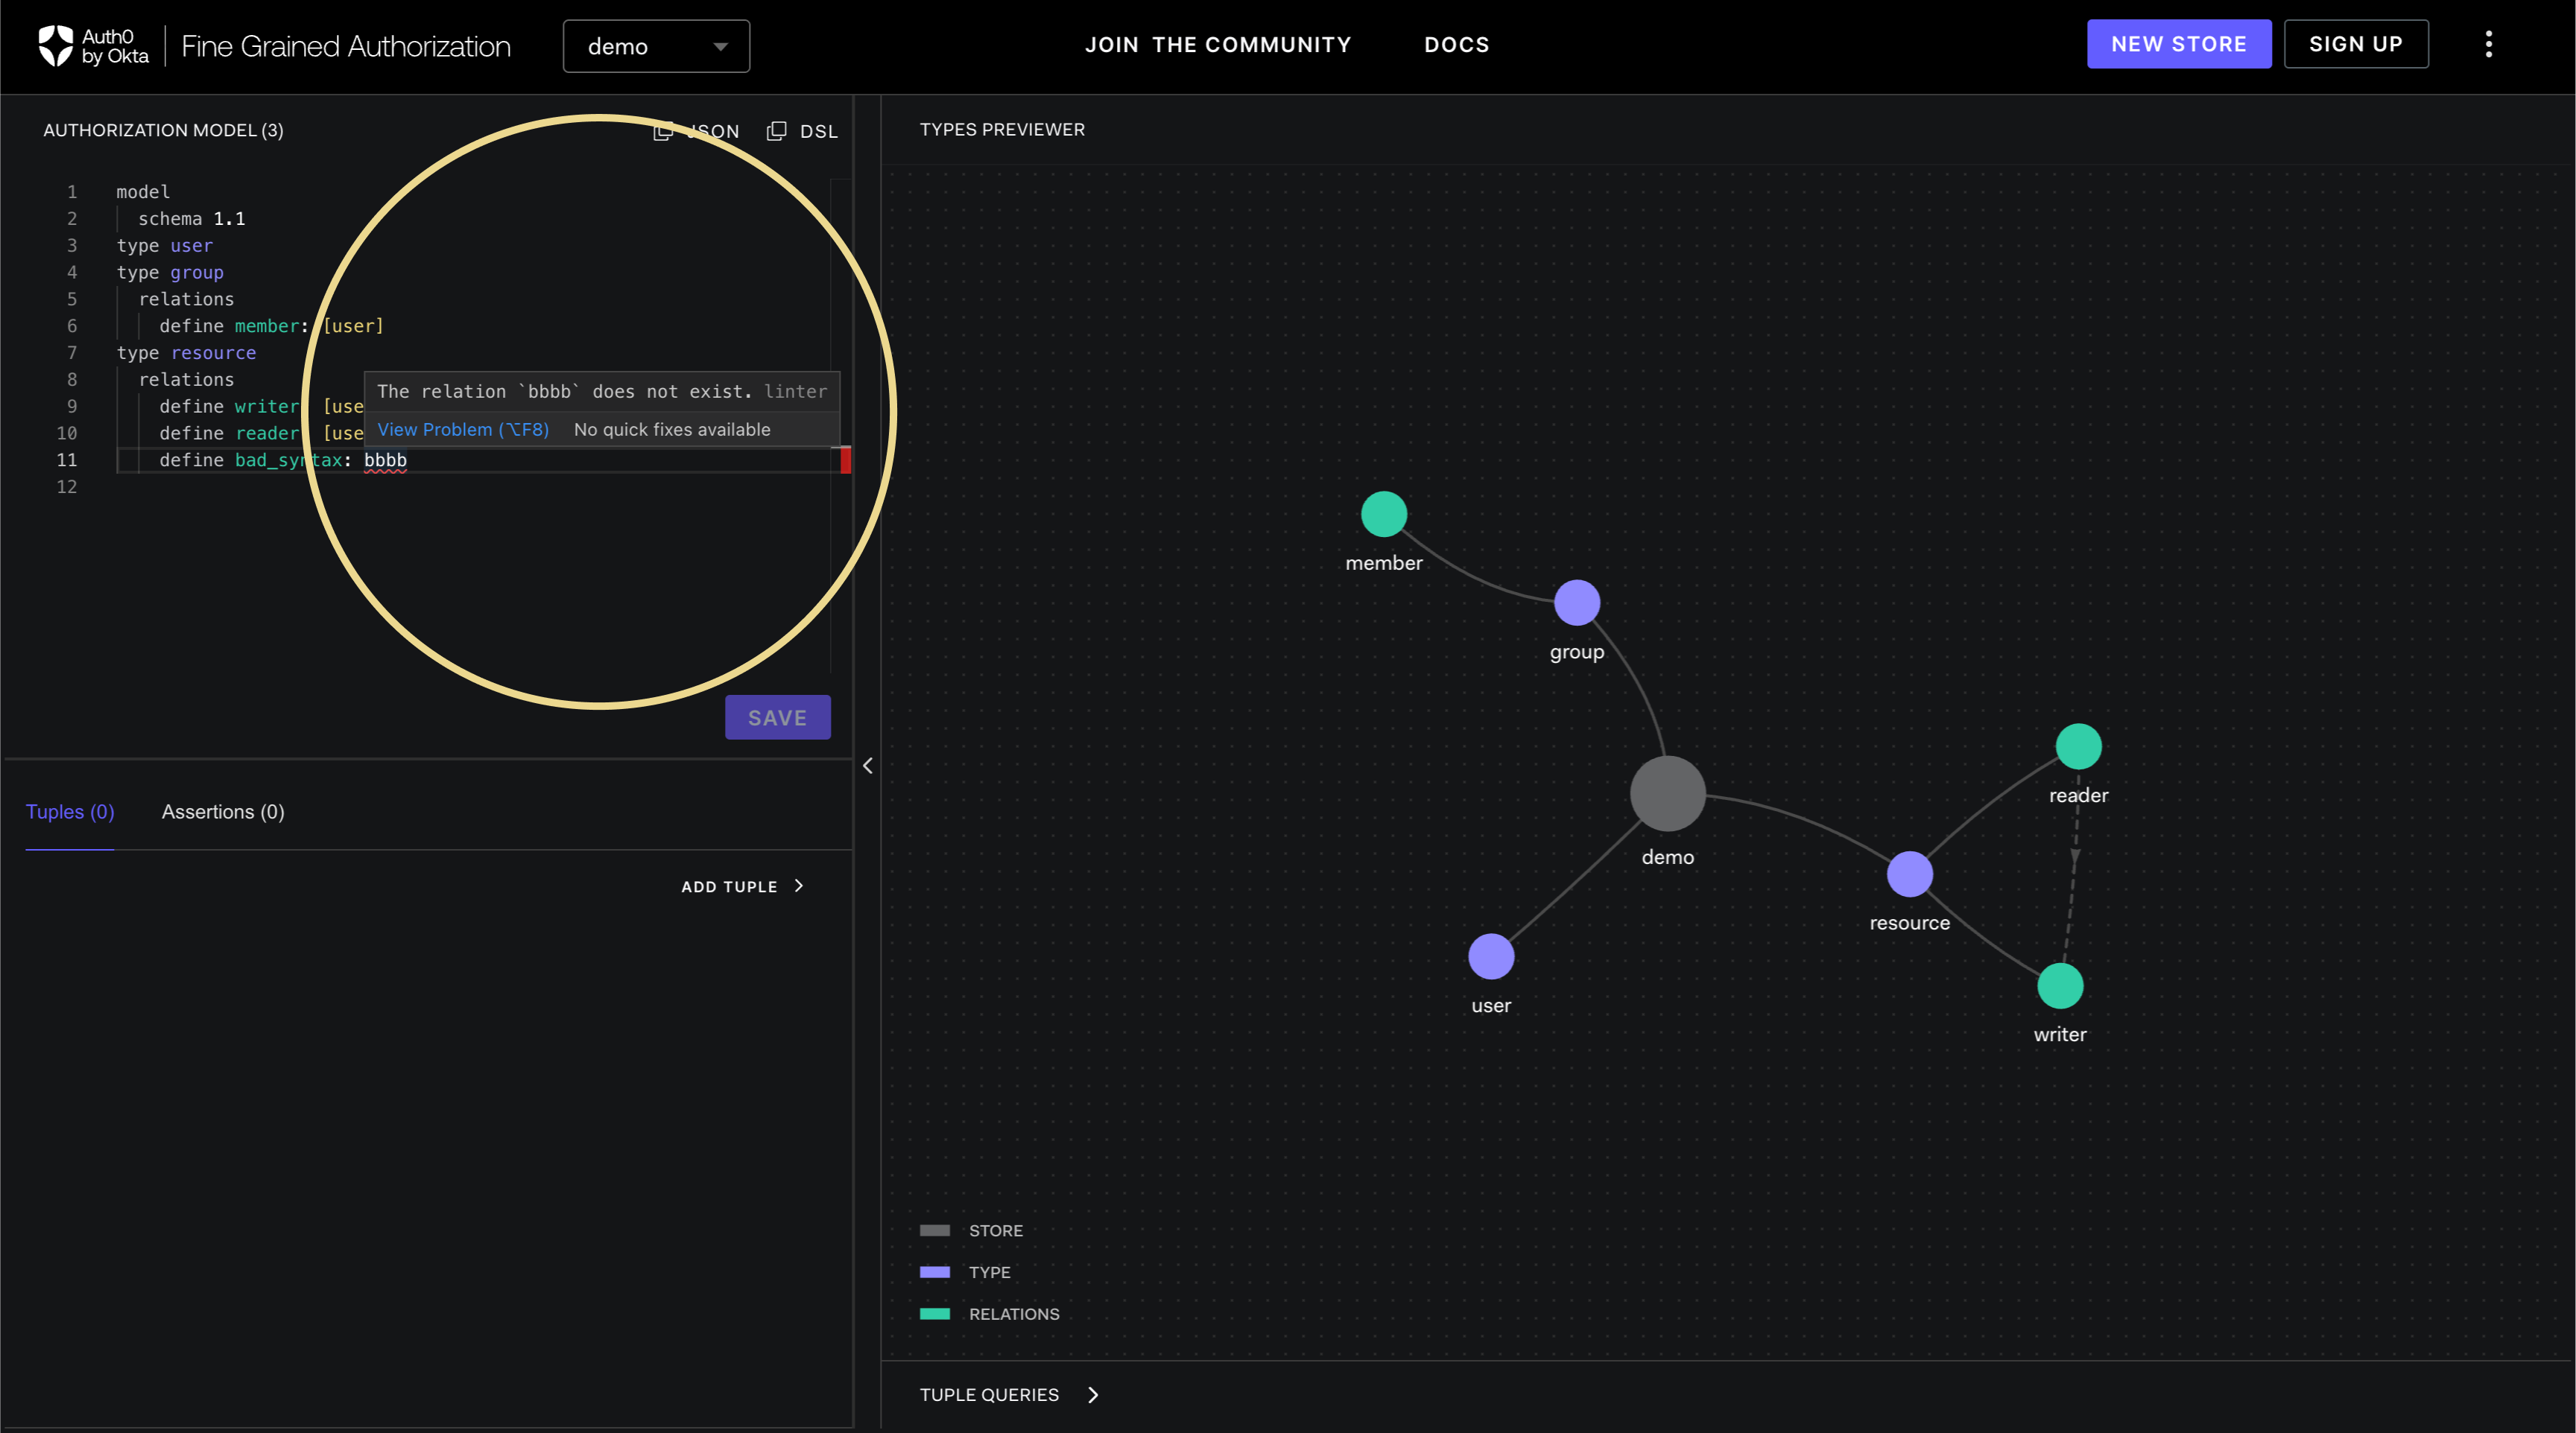The image size is (2576, 1433).
Task: Open Join the Community link
Action: 1217,45
